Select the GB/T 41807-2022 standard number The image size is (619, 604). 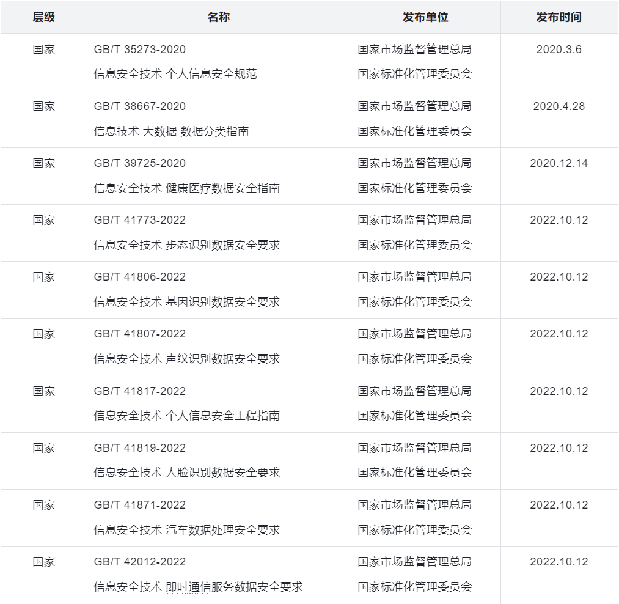140,334
